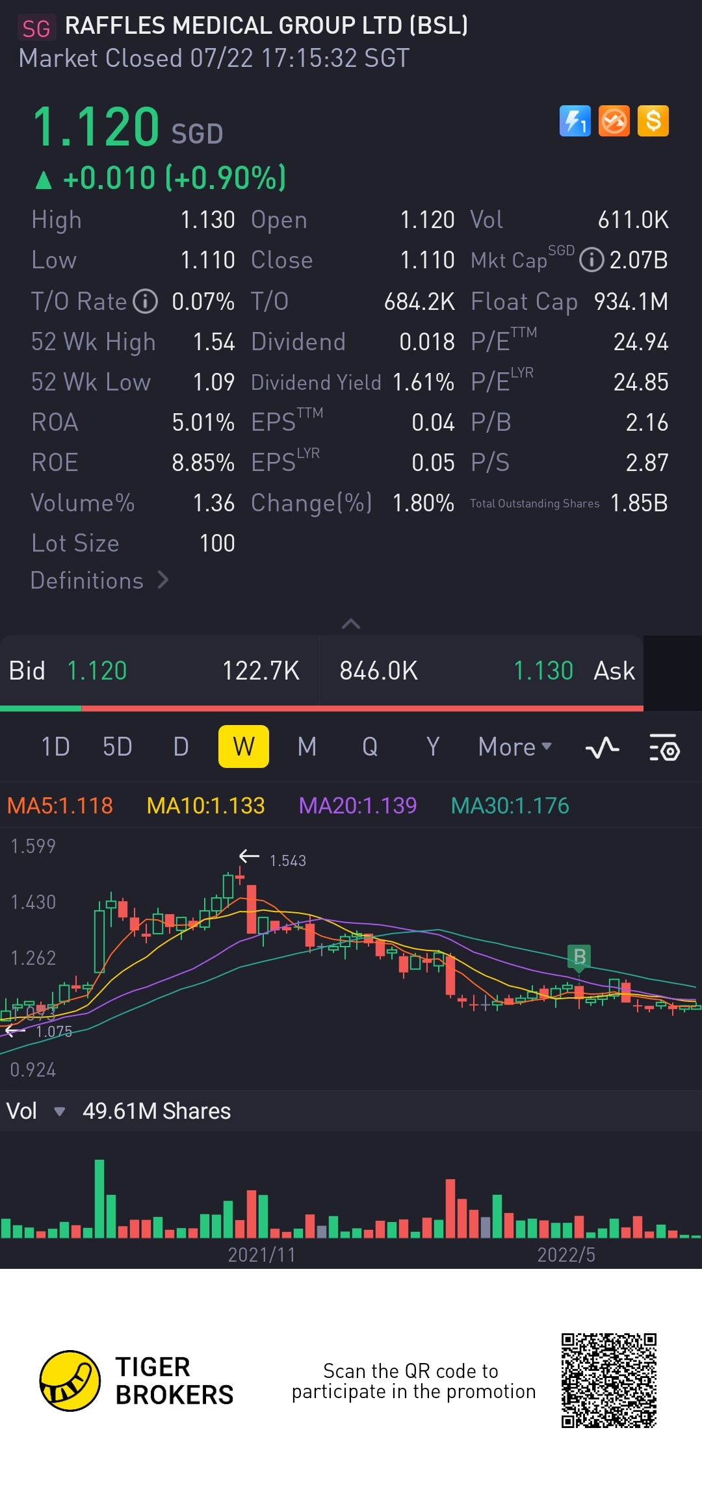Tap the bid volume 122.7K
Viewport: 702px width, 1493px height.
click(261, 670)
